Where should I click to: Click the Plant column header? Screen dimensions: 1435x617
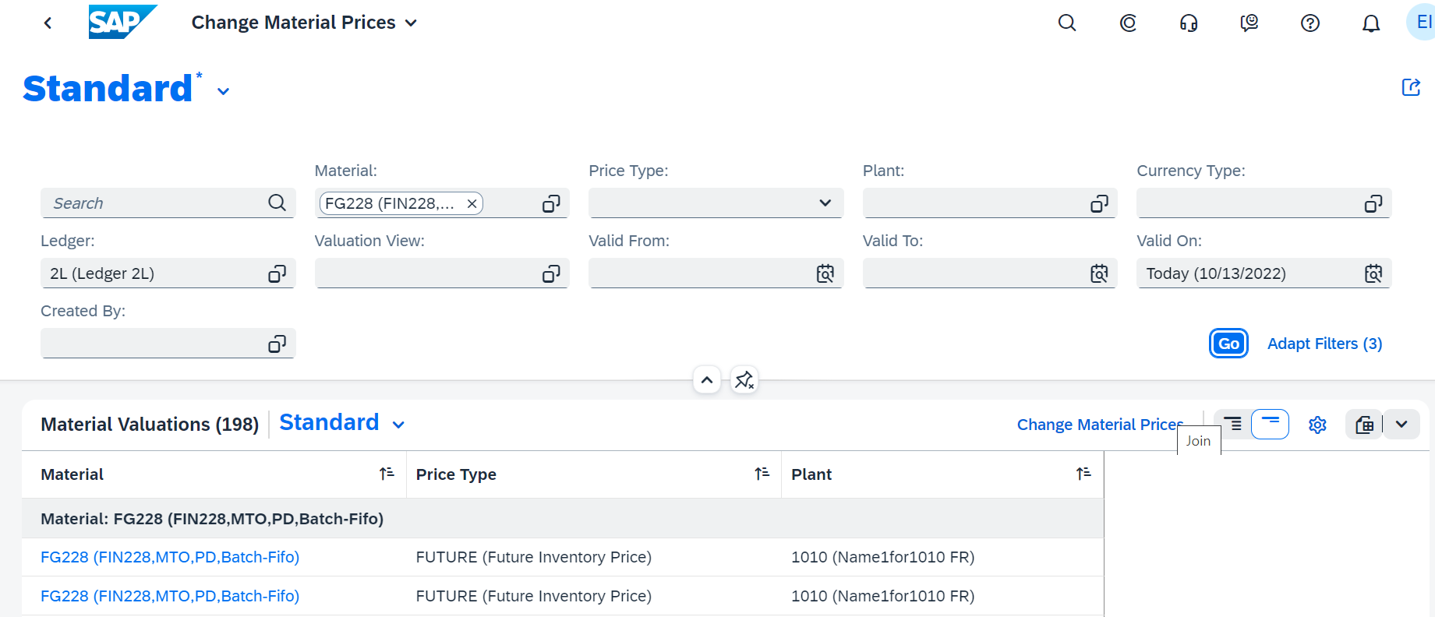(942, 474)
